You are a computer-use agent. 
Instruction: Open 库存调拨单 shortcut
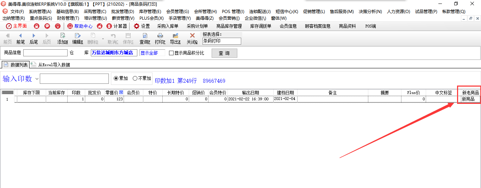(261, 26)
